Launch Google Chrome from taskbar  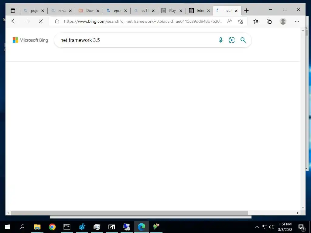point(52,227)
